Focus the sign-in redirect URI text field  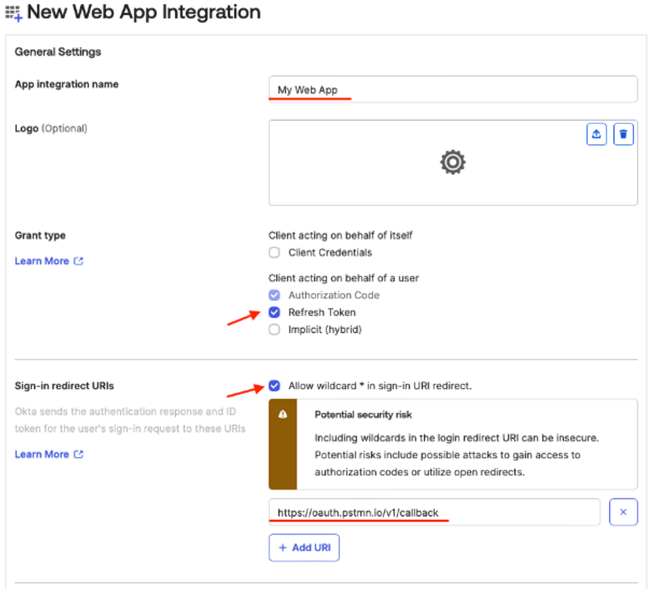pyautogui.click(x=434, y=513)
